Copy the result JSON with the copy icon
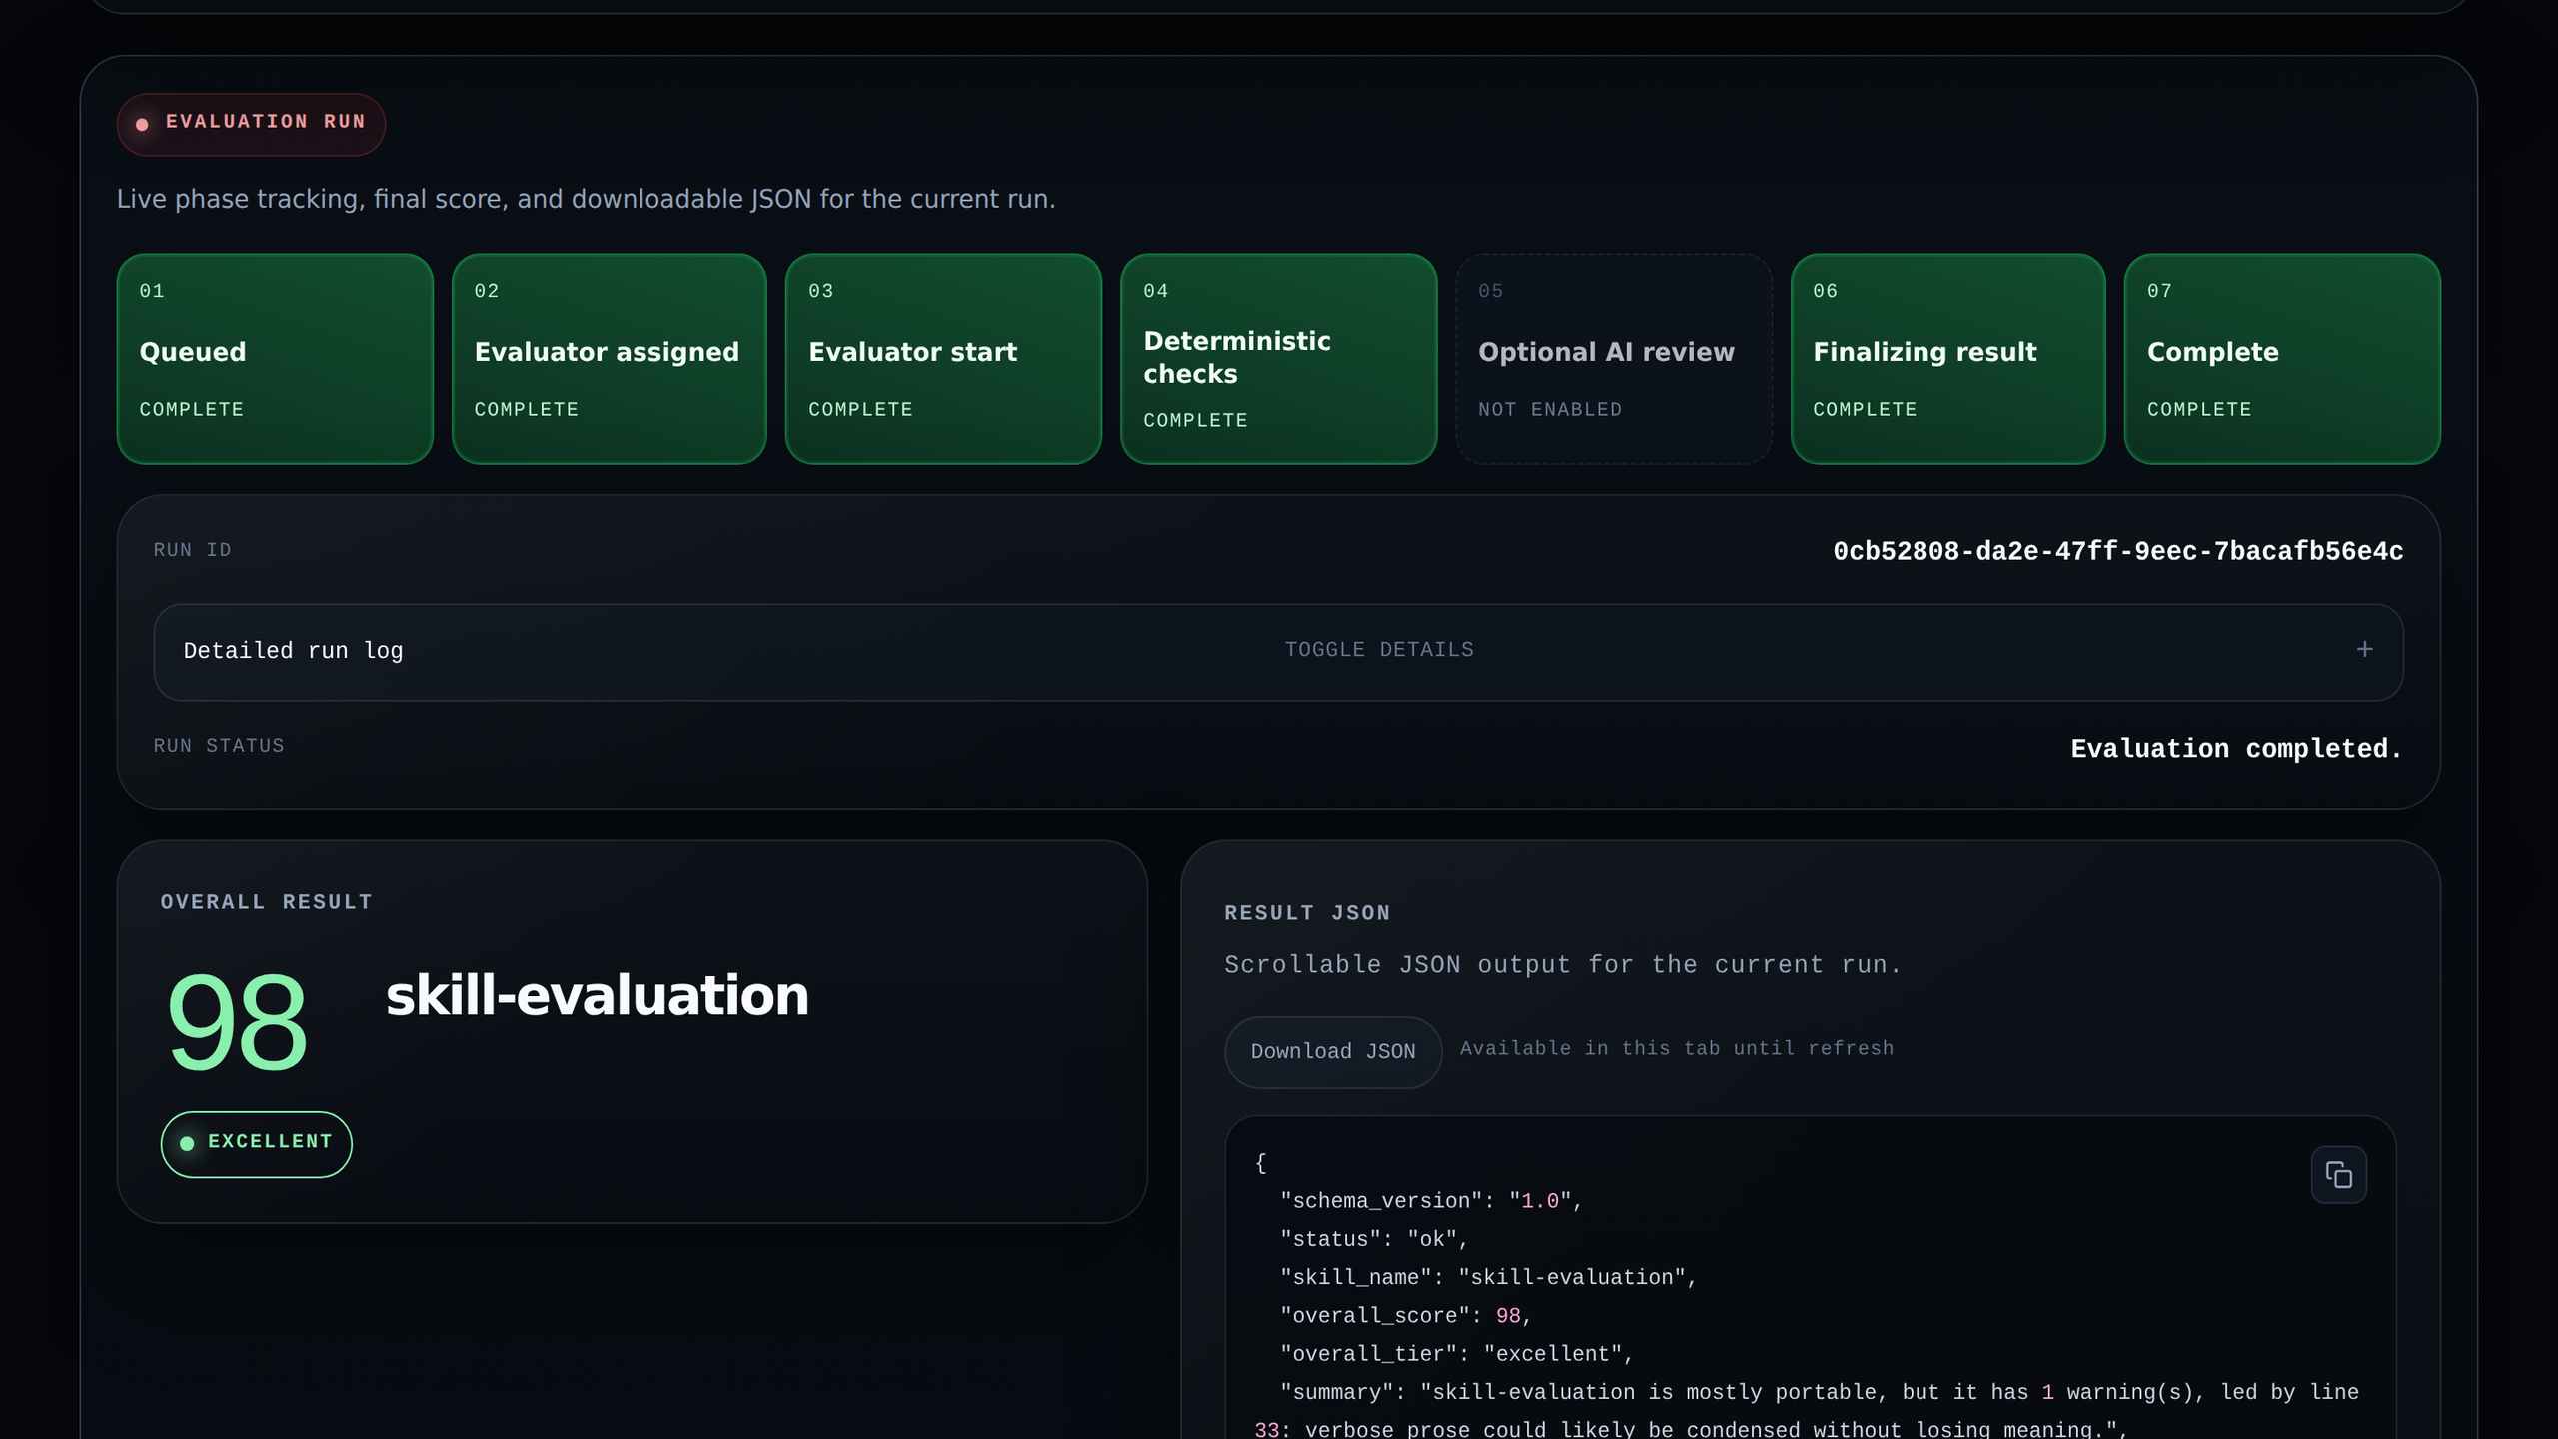 (x=2338, y=1174)
